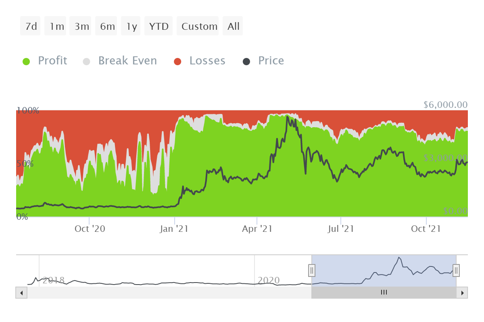Click the 100% axis label

pyautogui.click(x=28, y=110)
